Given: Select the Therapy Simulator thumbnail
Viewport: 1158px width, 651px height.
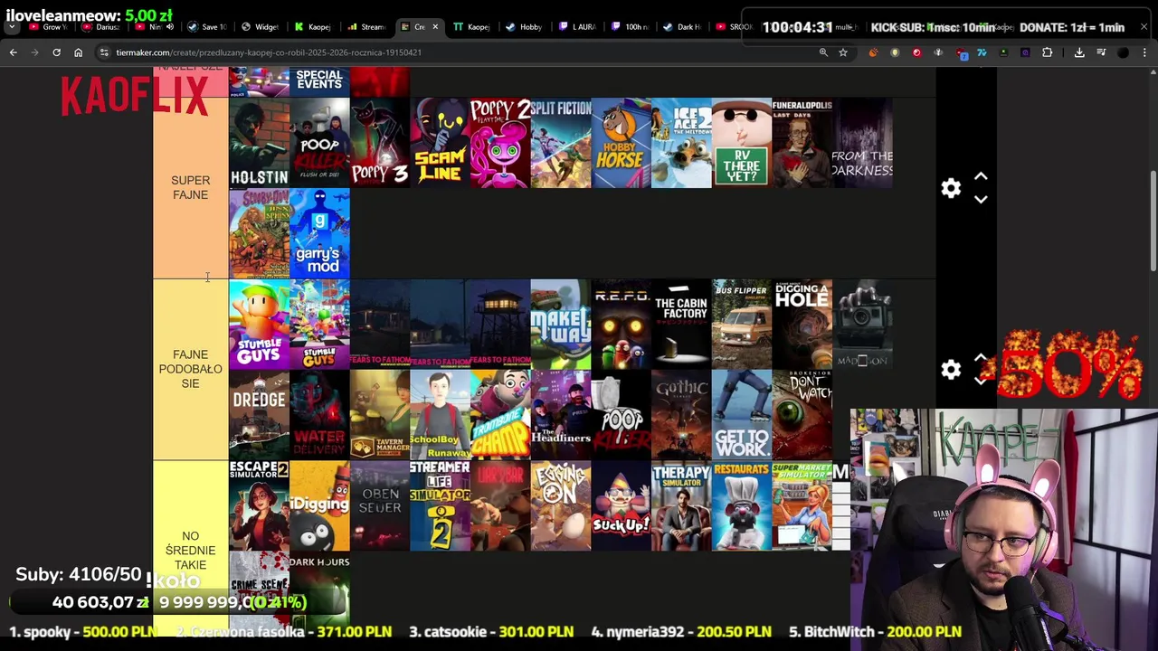Looking at the screenshot, I should (x=681, y=505).
